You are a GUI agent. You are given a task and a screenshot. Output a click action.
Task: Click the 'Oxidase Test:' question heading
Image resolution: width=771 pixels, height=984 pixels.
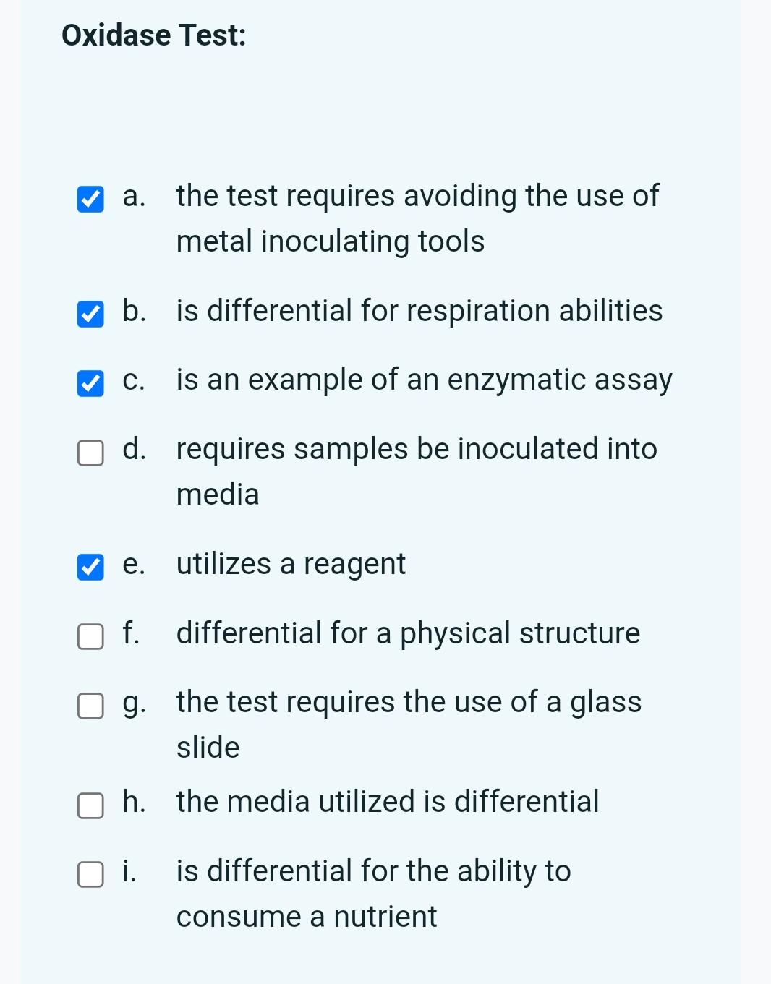pos(153,35)
